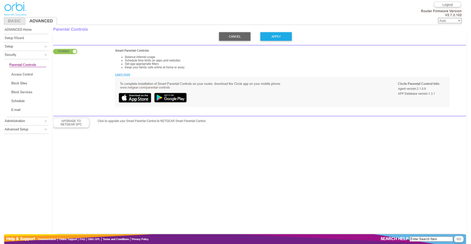Open Block Services page
The height and width of the screenshot is (244, 471).
coord(22,92)
